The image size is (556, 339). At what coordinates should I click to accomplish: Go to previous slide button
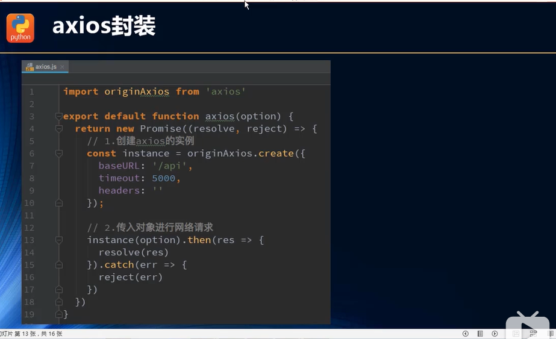[466, 334]
